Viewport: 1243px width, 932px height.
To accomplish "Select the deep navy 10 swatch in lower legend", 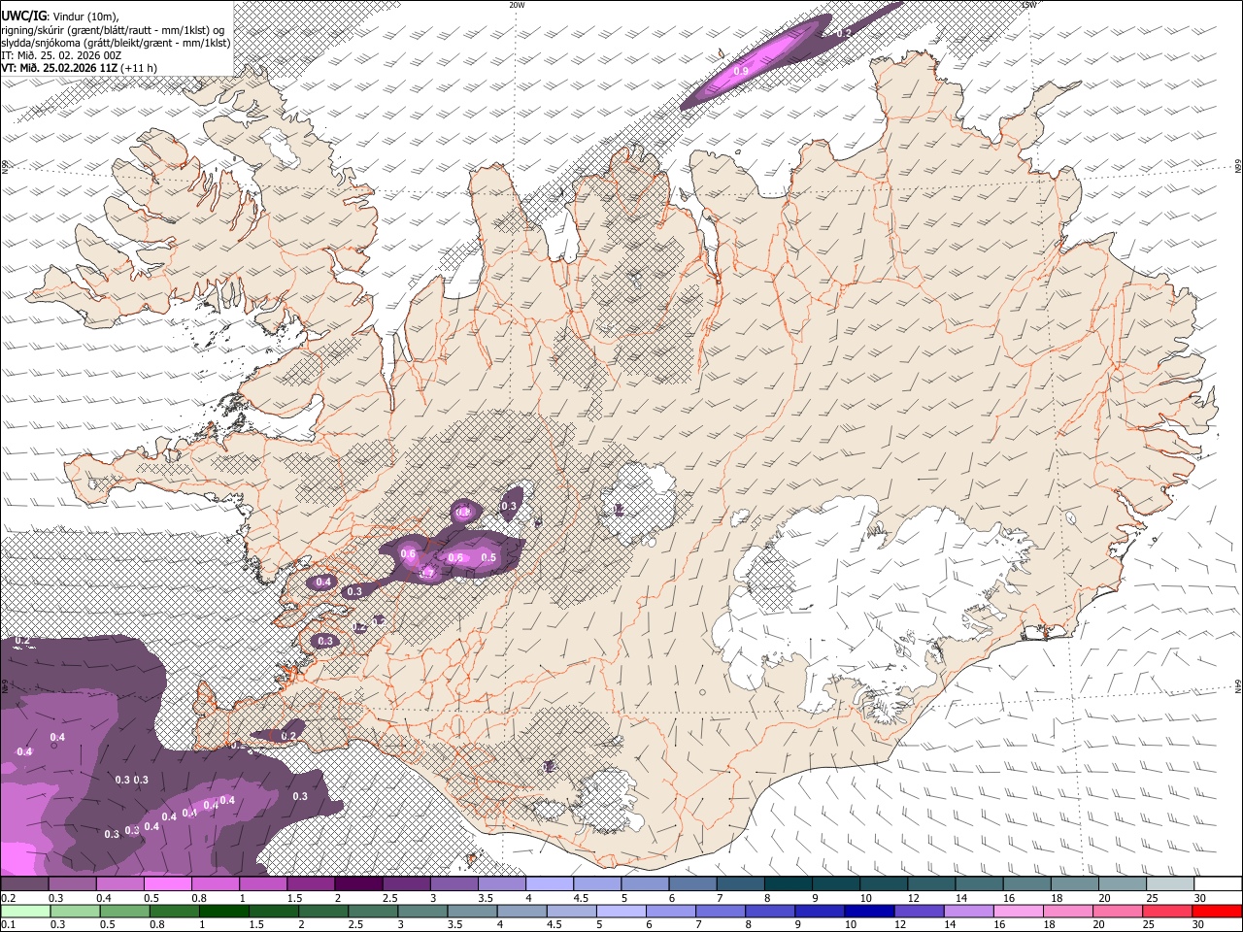I will [869, 911].
